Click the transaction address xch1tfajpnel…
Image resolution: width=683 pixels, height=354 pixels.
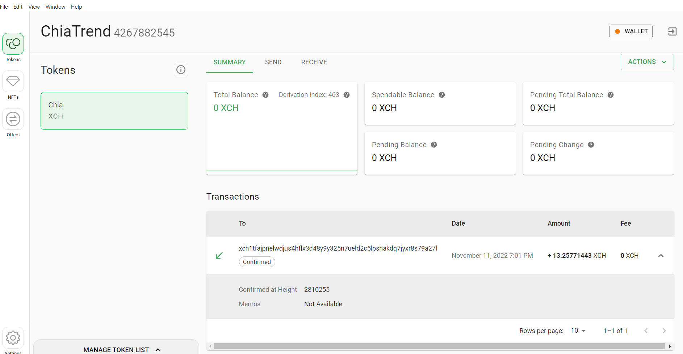coord(338,248)
